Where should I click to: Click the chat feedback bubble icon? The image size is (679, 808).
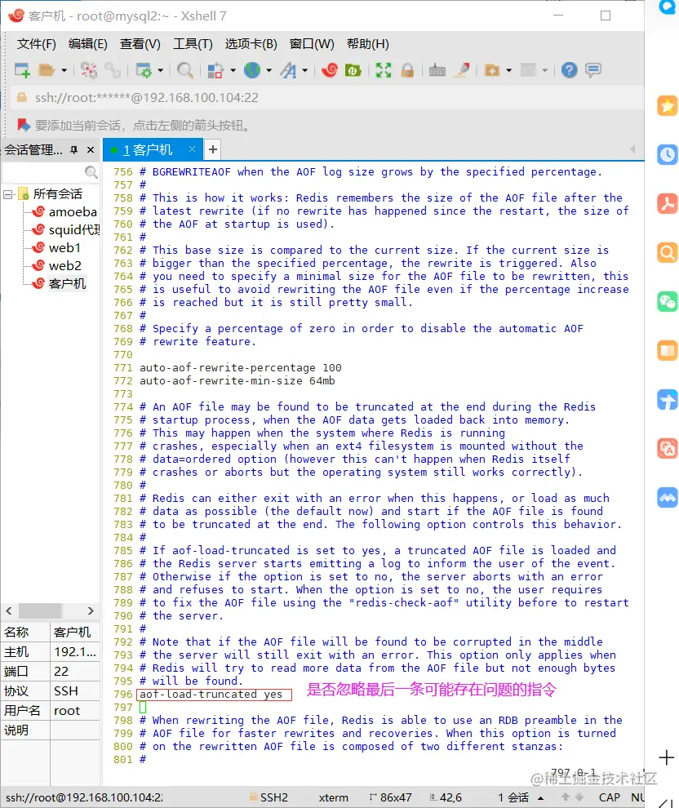593,70
